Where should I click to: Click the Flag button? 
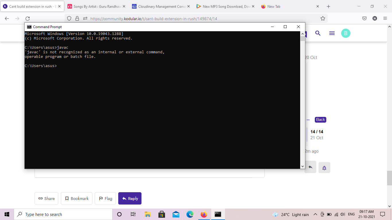tap(105, 199)
